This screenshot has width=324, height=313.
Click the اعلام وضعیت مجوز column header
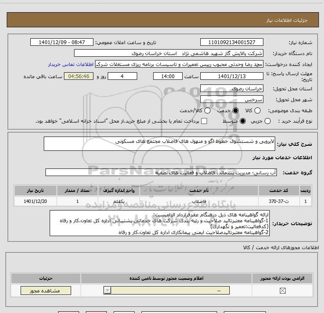(x=166, y=278)
